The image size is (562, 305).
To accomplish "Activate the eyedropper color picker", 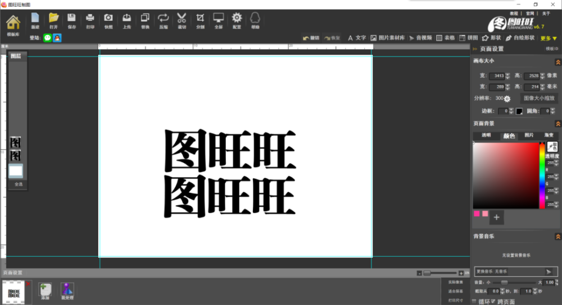I will (552, 146).
